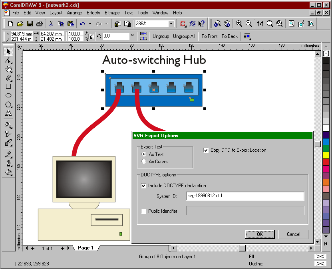Expand the undo history dropdown arrow
Image resolution: width=332 pixels, height=269 pixels.
(90, 24)
